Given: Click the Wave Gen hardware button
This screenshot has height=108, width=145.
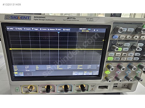Looking at the screenshot, I should (x=131, y=55).
